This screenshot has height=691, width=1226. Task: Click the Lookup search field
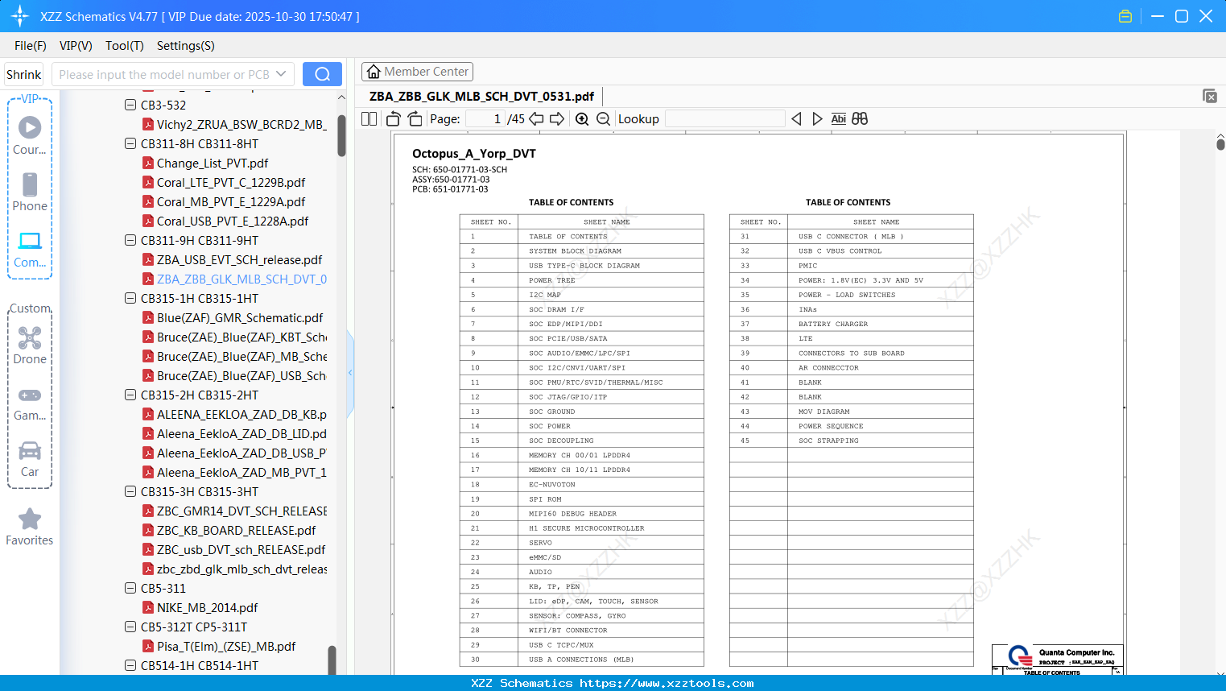725,118
